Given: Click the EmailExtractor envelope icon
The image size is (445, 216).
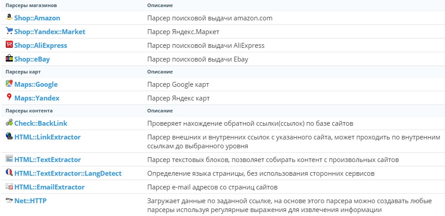Looking at the screenshot, I should tap(9, 186).
